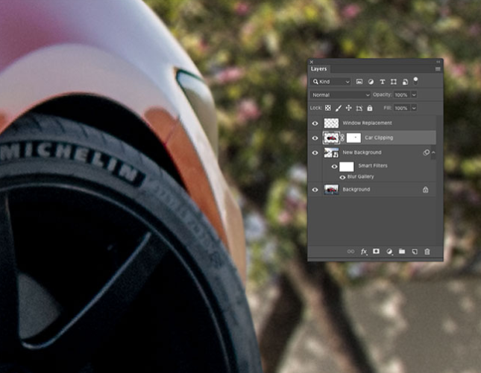Select the Smart Filters mask thumbnail
481x373 pixels.
point(347,167)
